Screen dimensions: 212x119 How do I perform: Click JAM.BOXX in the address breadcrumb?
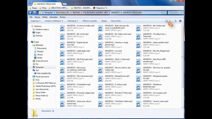[x=115, y=13]
